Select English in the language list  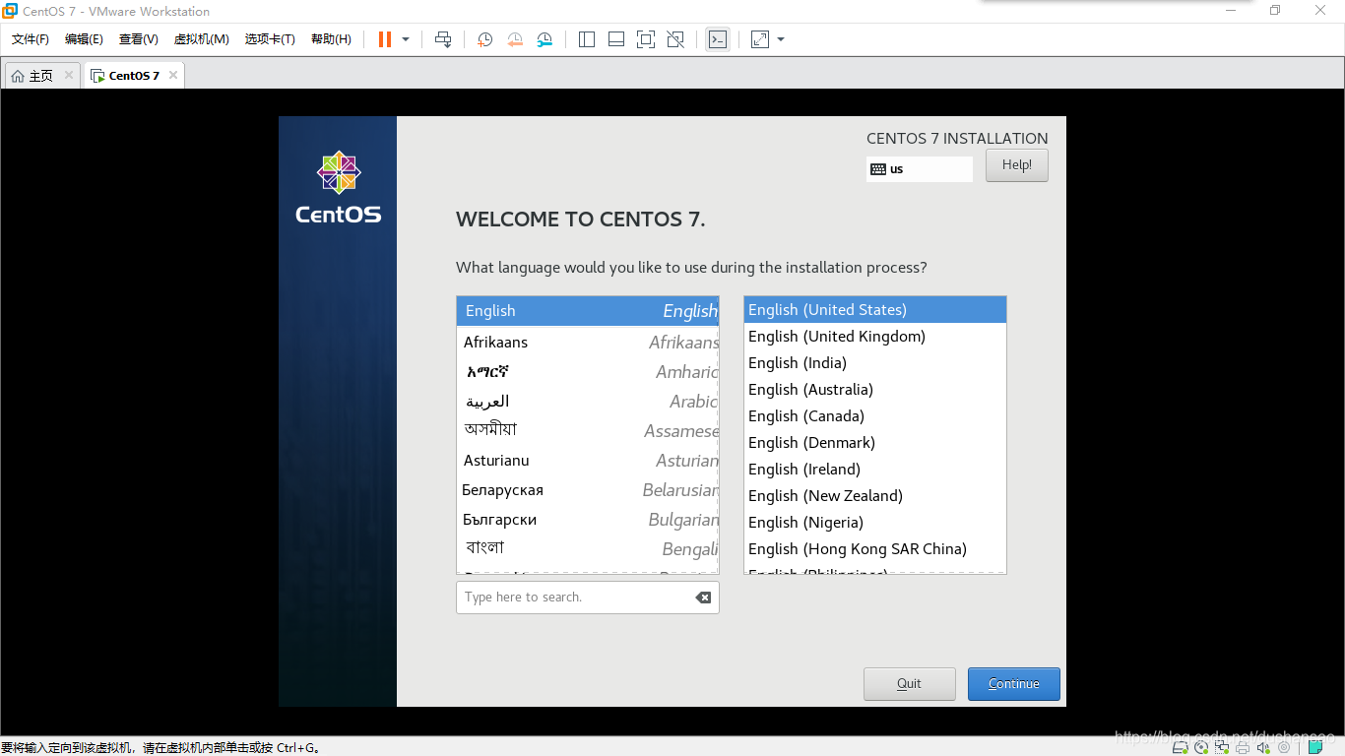tap(588, 311)
